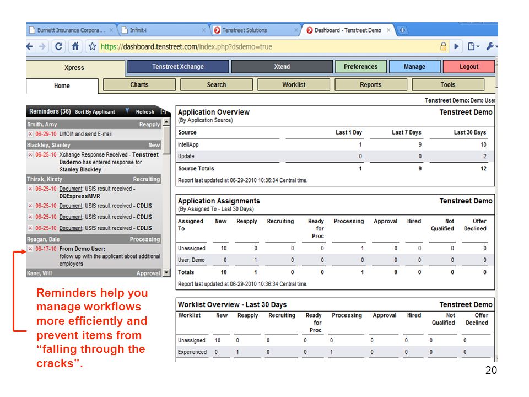Open Preferences
This screenshot has height=397, width=529.
360,67
